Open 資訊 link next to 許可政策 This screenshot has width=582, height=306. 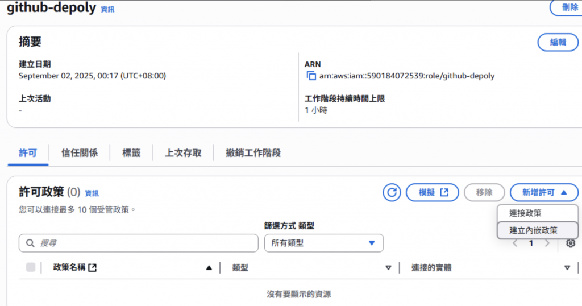point(92,193)
